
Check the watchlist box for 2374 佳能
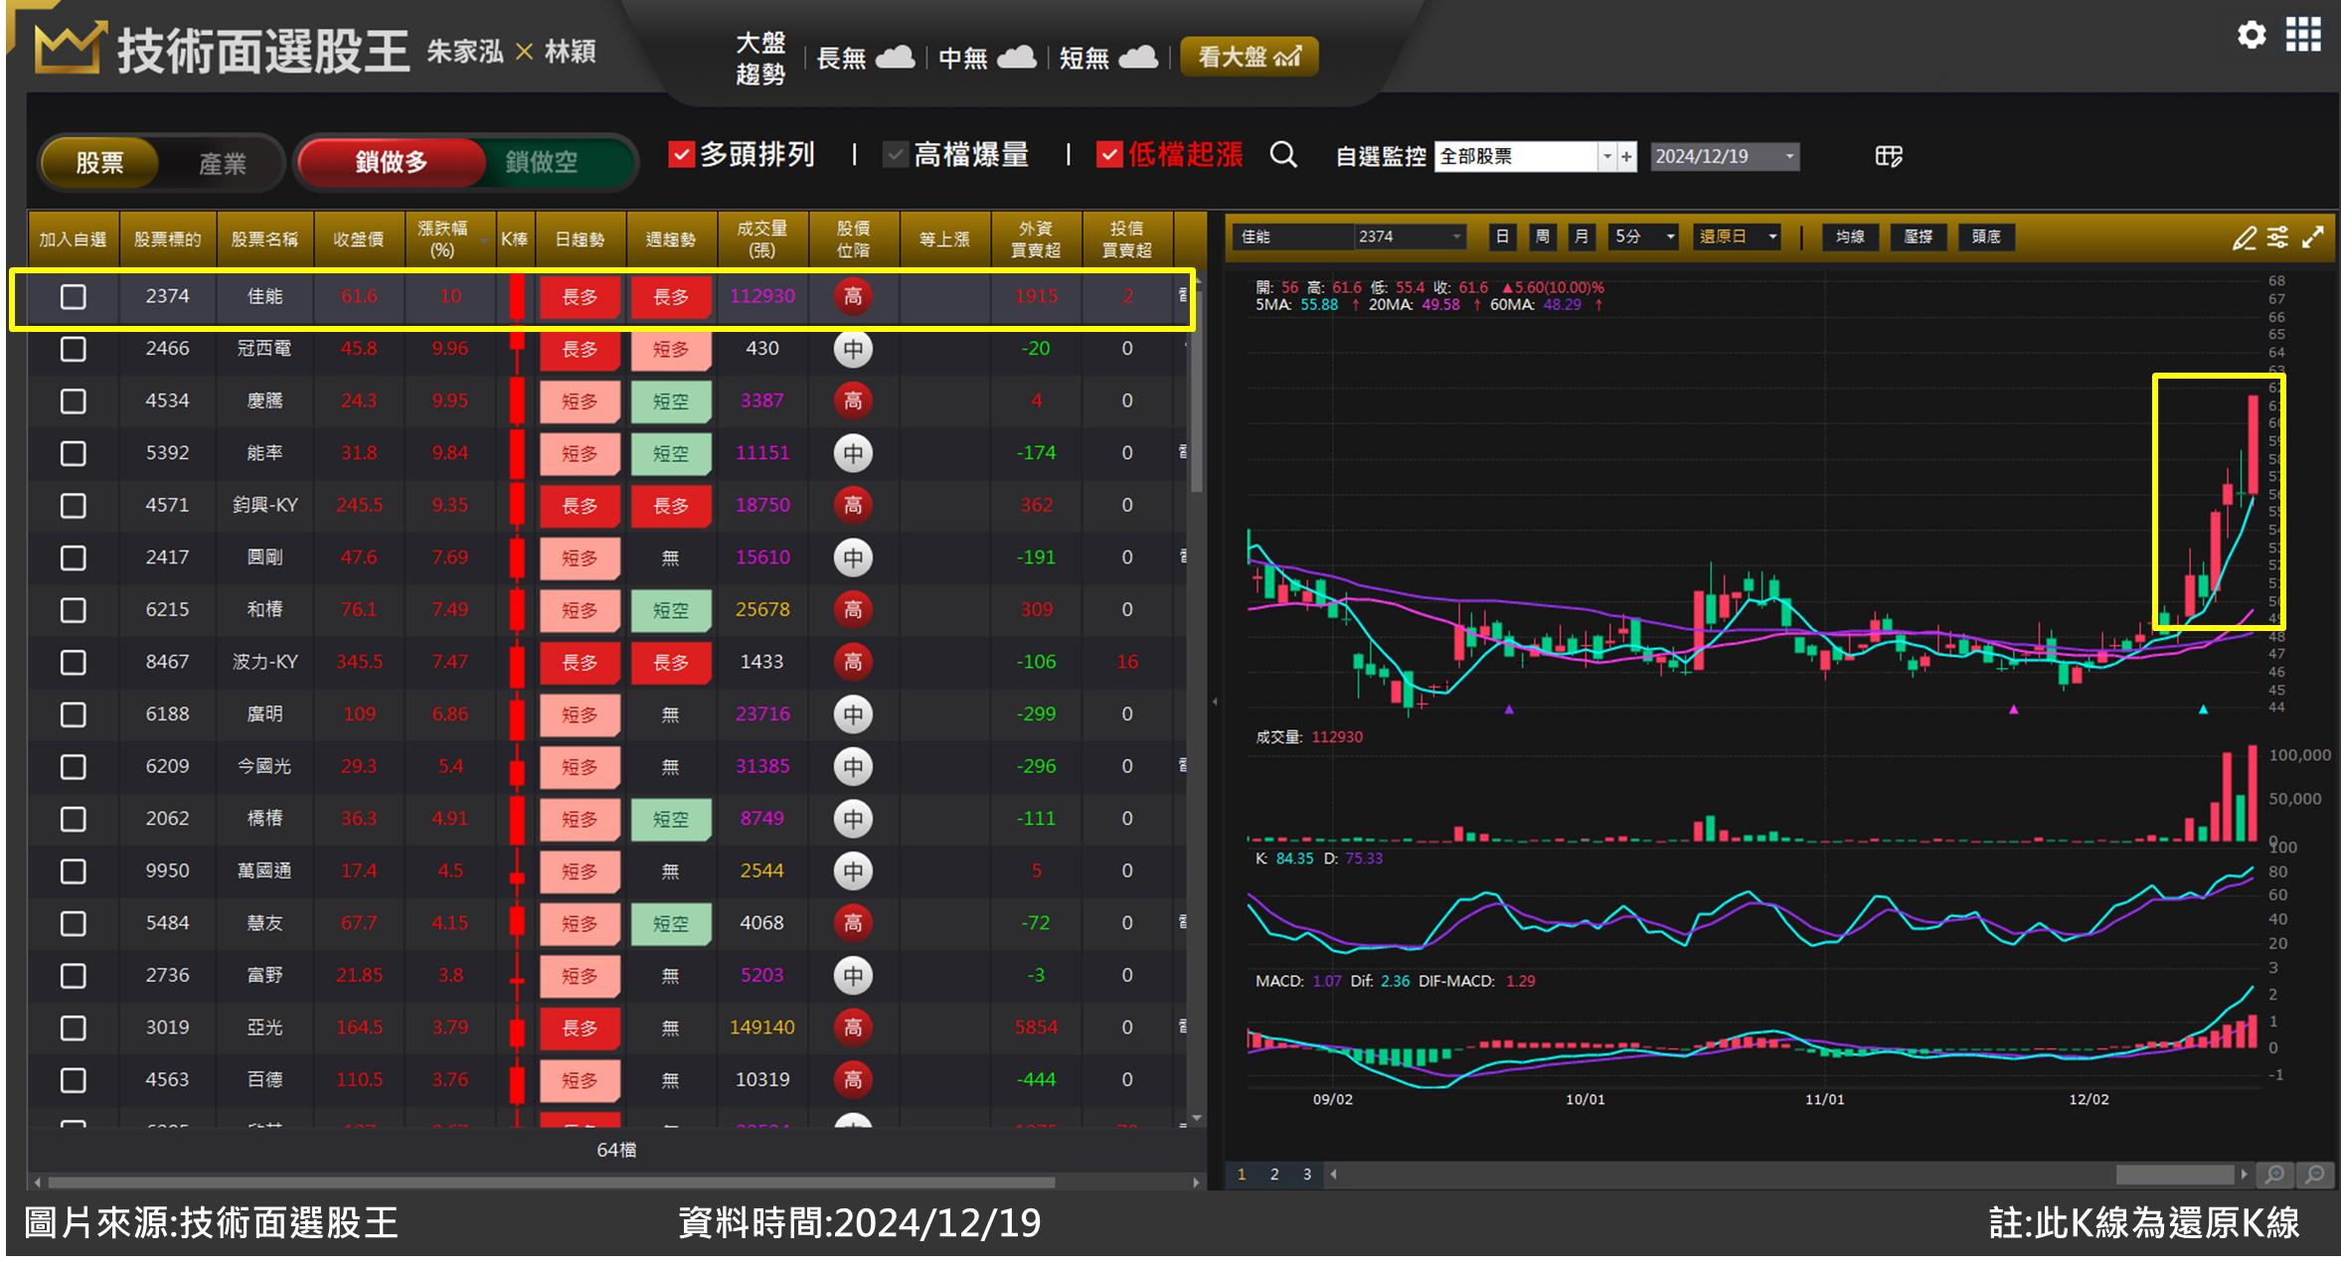(74, 297)
